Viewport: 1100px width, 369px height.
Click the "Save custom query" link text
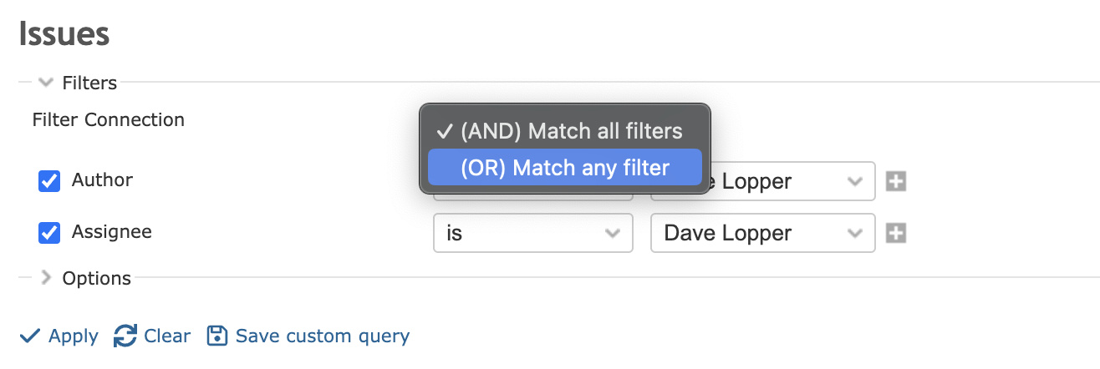(323, 336)
